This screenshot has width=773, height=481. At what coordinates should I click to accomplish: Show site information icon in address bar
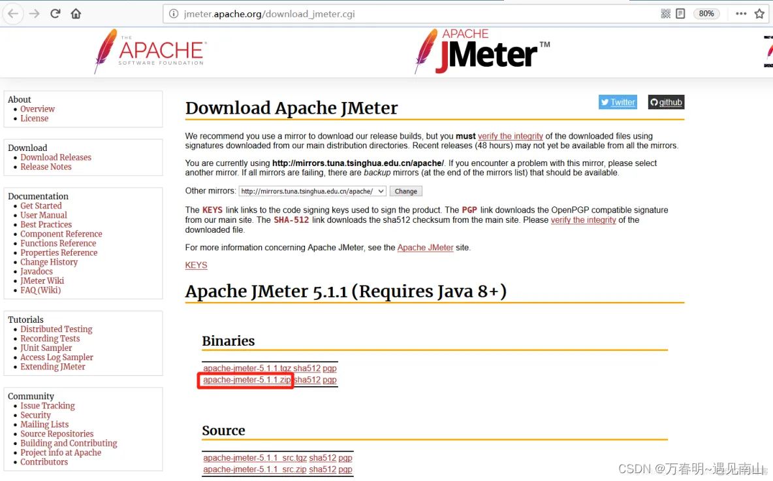(174, 14)
